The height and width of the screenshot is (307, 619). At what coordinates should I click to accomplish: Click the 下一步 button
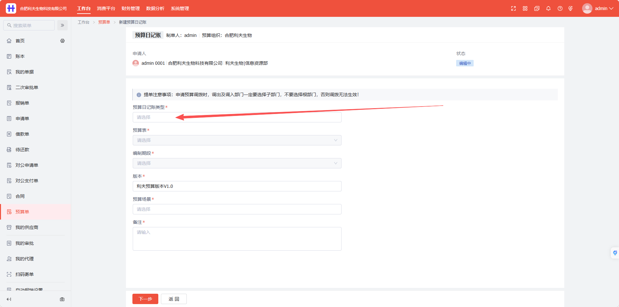tap(145, 299)
